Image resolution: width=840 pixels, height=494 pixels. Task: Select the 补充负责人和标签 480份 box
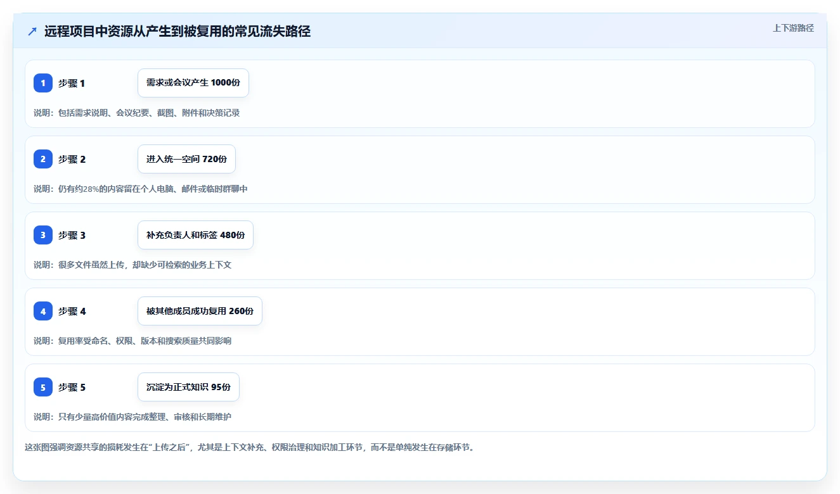[x=195, y=235]
